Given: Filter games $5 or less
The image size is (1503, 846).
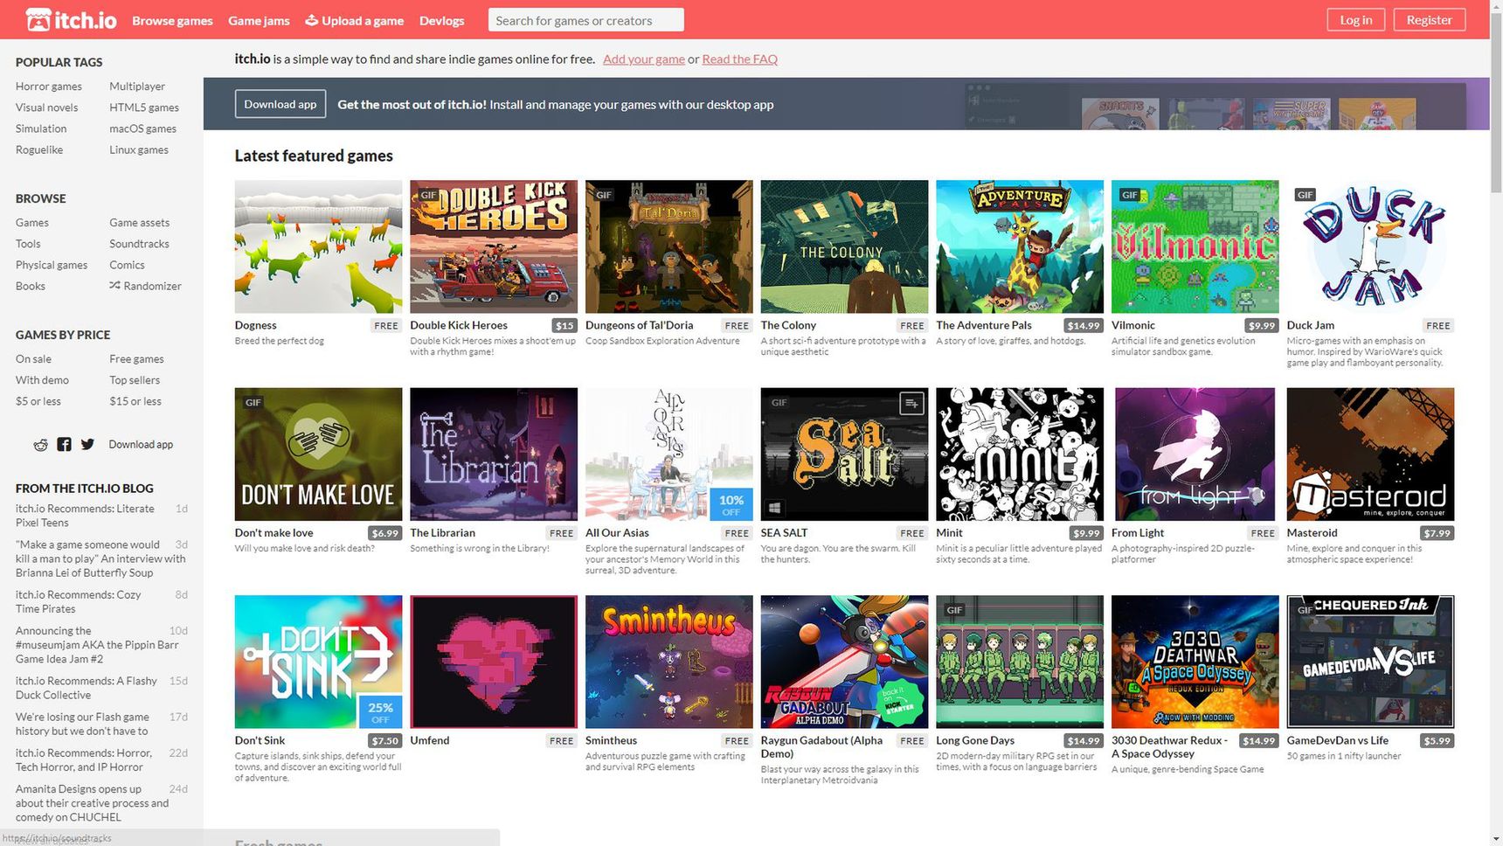Looking at the screenshot, I should click(x=38, y=401).
